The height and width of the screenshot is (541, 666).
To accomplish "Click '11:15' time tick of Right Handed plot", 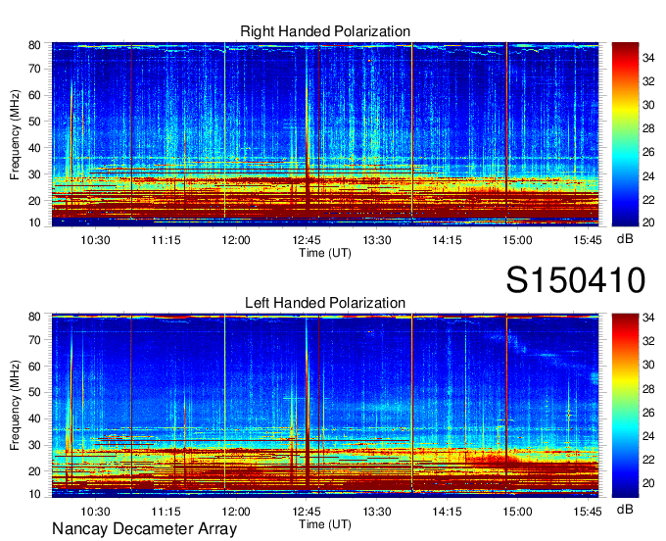I will point(166,240).
